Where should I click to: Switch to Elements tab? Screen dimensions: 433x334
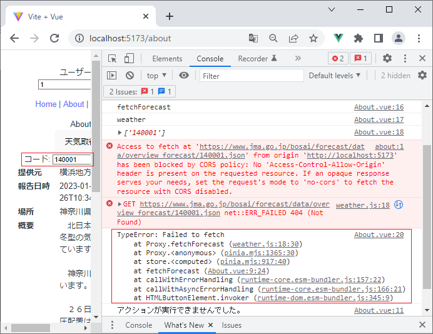(x=167, y=59)
